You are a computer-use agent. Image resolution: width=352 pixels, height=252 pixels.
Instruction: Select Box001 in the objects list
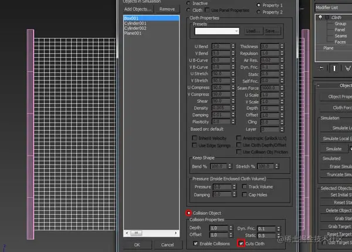click(151, 18)
